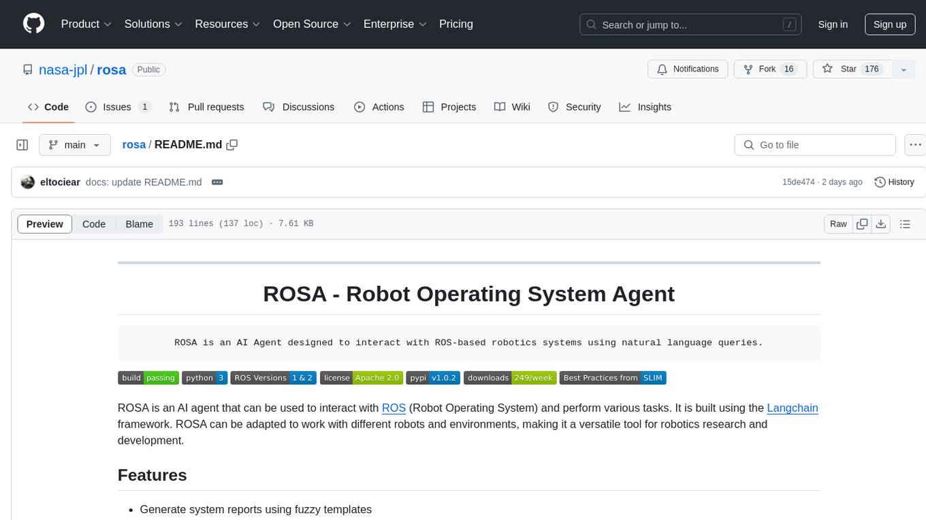Open the eltociear author link

coord(60,182)
